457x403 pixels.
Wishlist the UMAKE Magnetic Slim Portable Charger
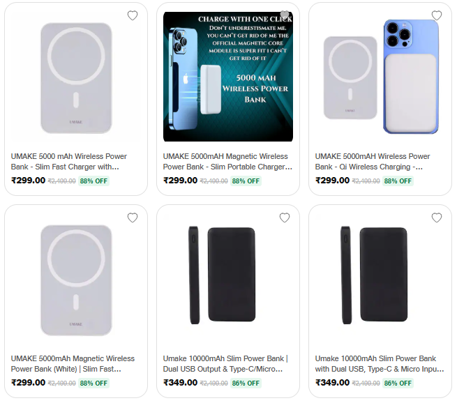285,16
